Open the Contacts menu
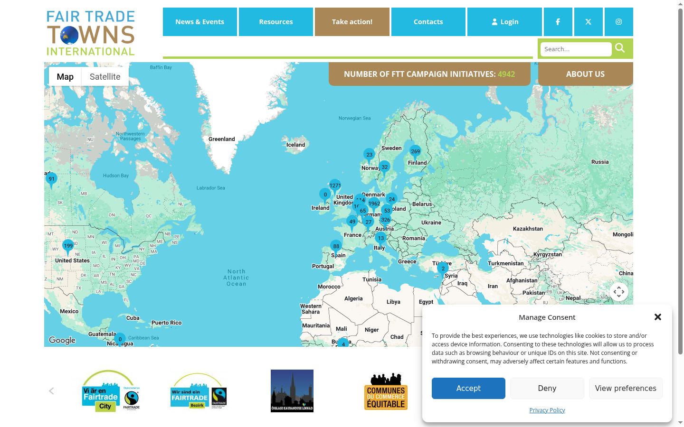Screen dimensions: 684x427 pos(428,22)
